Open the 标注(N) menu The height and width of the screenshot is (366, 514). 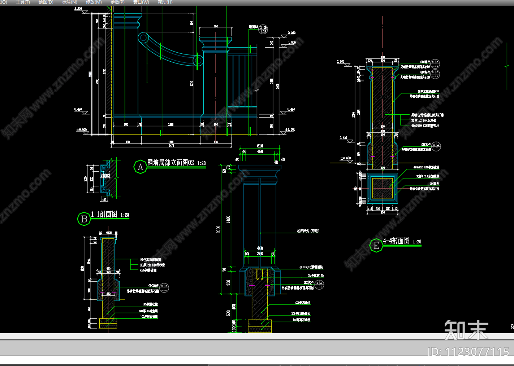[69, 2]
